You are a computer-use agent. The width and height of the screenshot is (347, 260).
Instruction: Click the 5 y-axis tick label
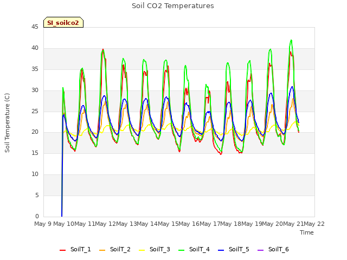tap(37, 196)
